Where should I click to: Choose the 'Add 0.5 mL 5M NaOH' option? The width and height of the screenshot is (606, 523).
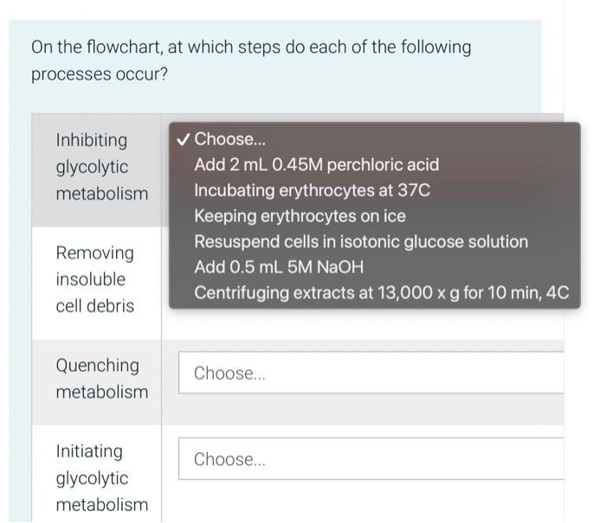(x=279, y=267)
